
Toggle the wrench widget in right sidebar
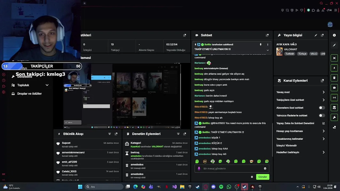coord(334,117)
